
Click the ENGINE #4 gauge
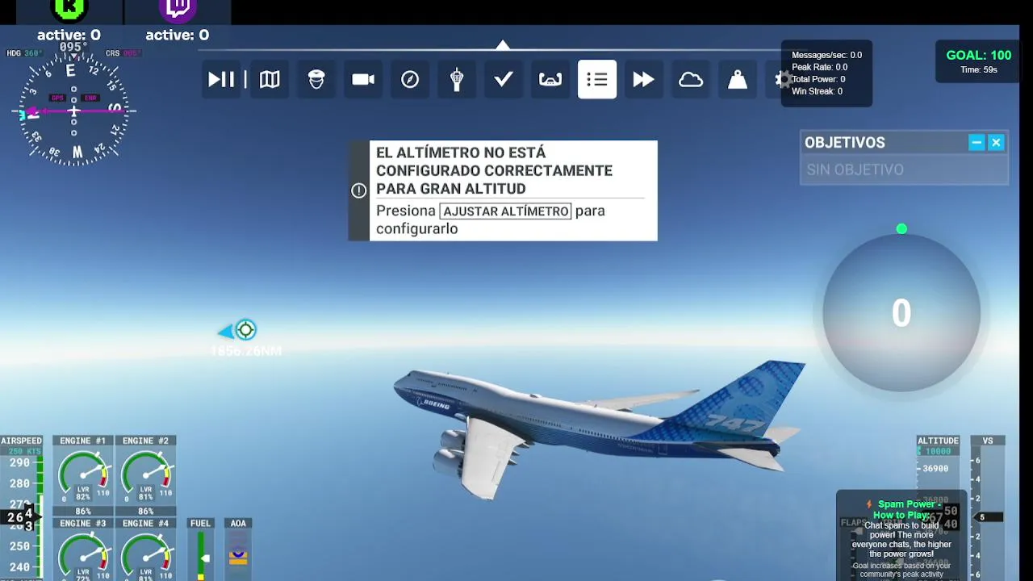point(146,550)
